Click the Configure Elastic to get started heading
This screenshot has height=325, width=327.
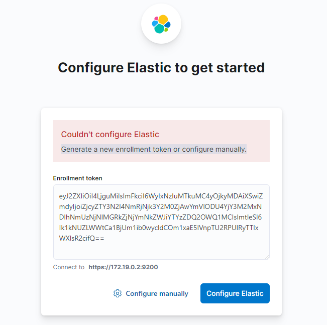tap(161, 68)
